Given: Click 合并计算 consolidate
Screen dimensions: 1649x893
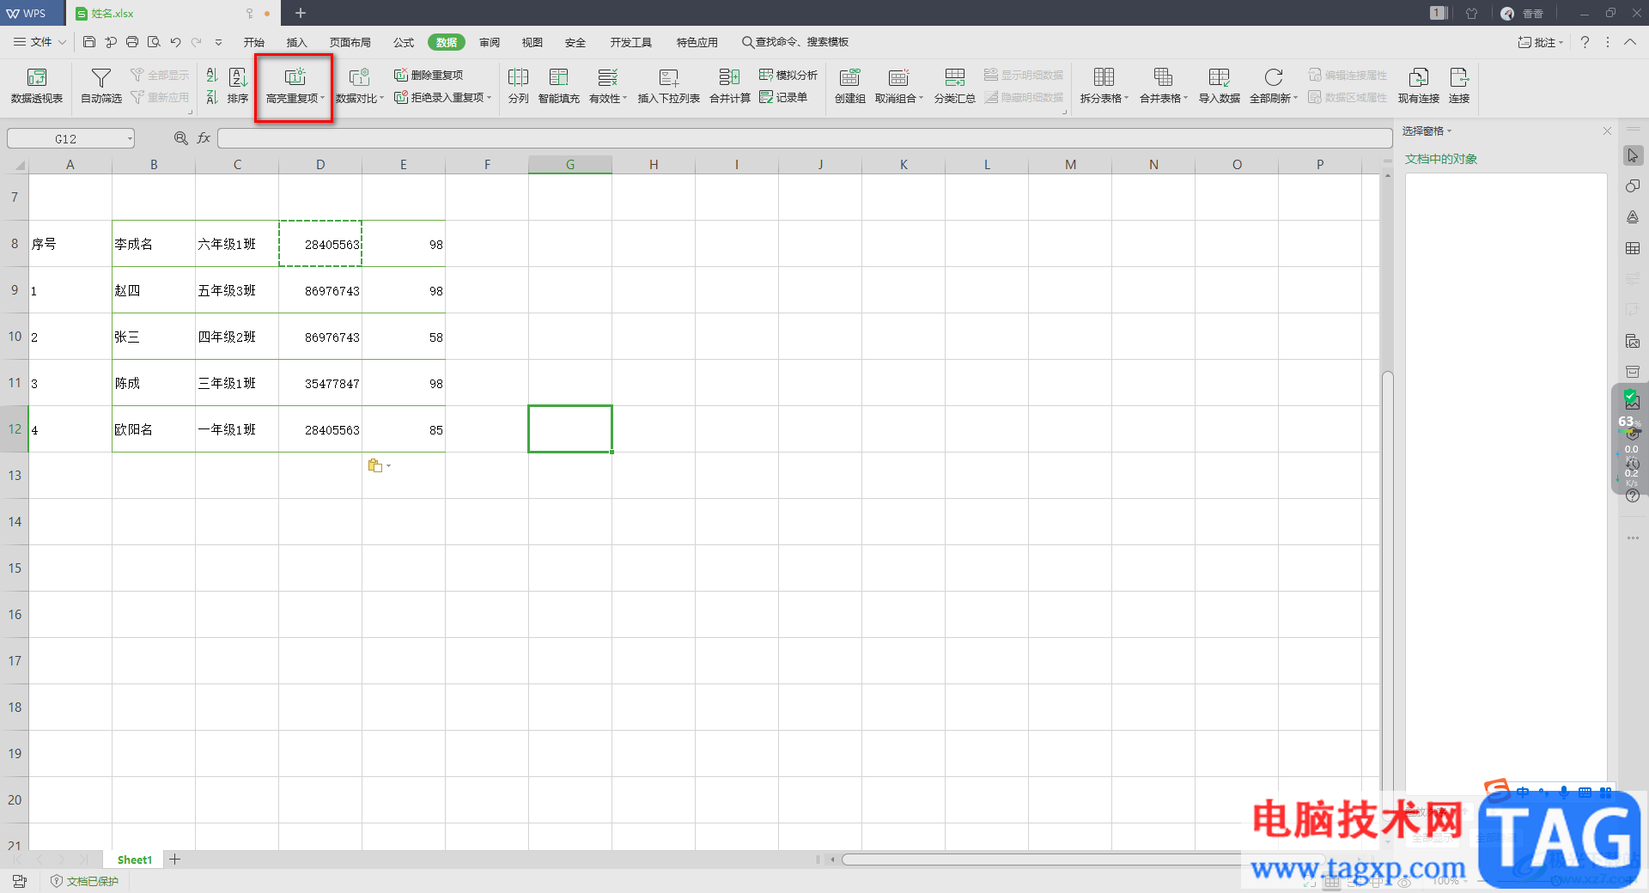Looking at the screenshot, I should coord(730,86).
